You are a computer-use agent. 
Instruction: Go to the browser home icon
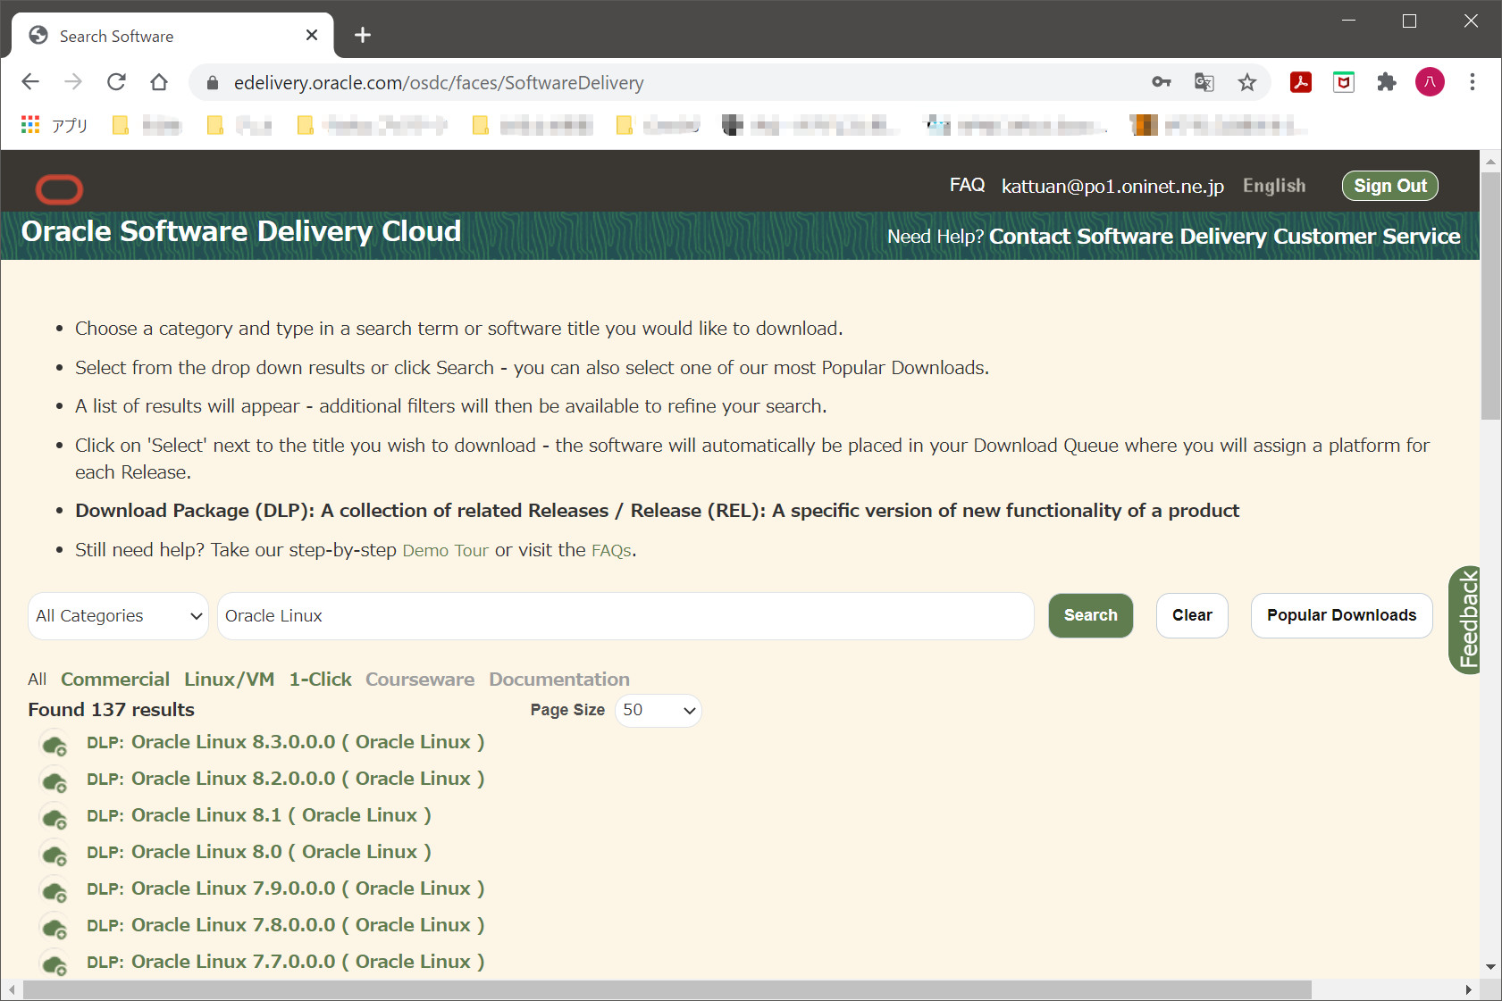click(159, 82)
